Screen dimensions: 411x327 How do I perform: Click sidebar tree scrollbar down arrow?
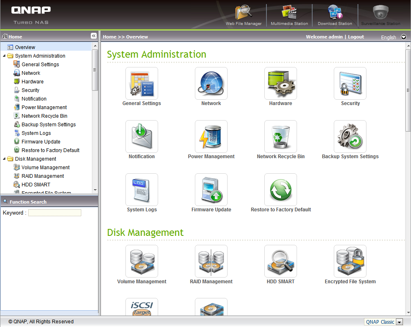[x=95, y=190]
